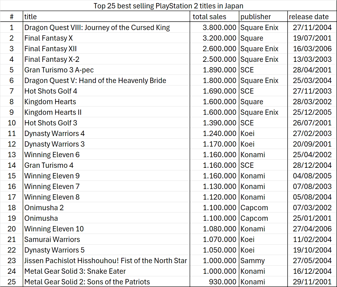Click the sales value 1.240.000
This screenshot has width=337, height=287.
[x=215, y=133]
